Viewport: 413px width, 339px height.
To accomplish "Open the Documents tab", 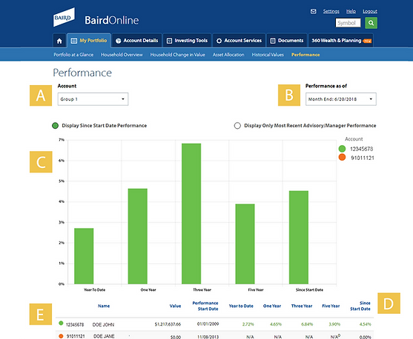I will pos(287,41).
